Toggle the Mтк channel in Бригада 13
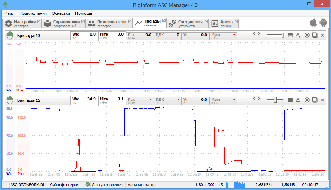 (x=112, y=36)
